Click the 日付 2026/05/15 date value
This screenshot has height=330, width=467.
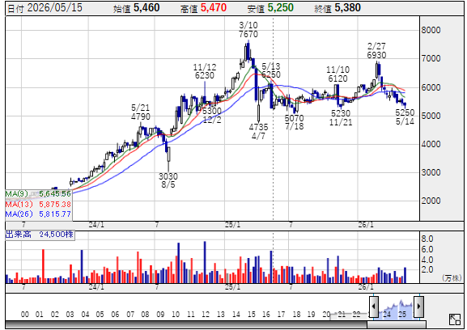[x=45, y=8]
